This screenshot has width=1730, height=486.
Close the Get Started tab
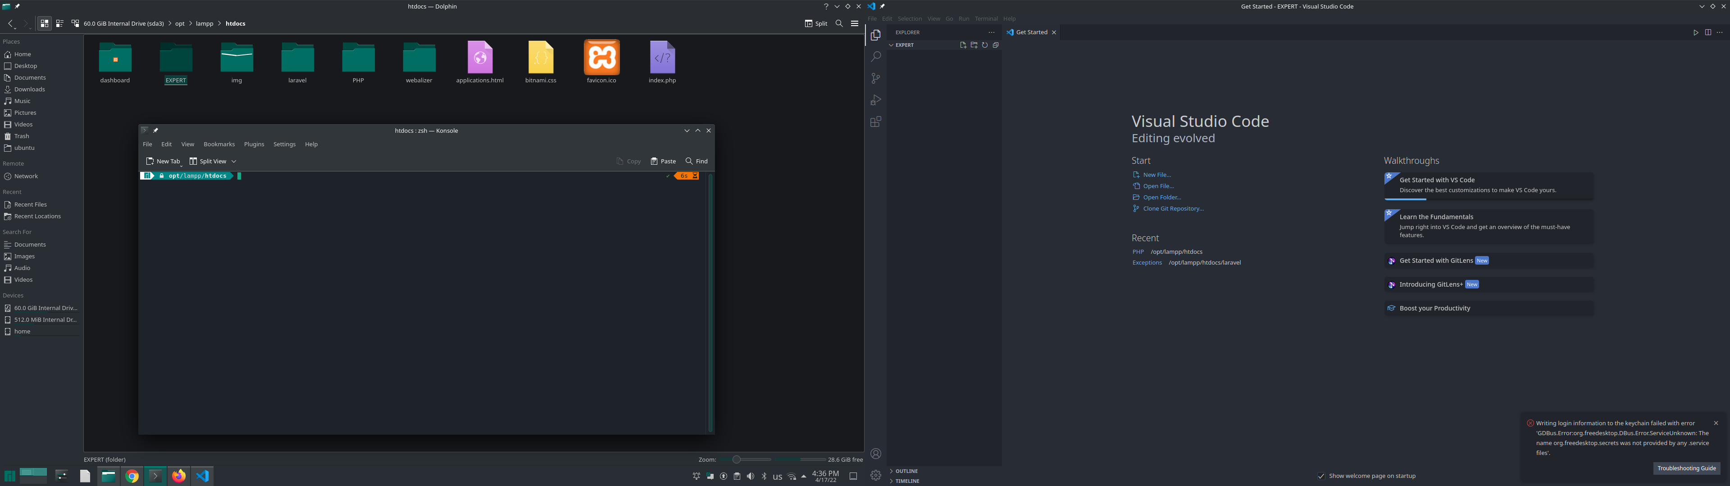click(1054, 32)
